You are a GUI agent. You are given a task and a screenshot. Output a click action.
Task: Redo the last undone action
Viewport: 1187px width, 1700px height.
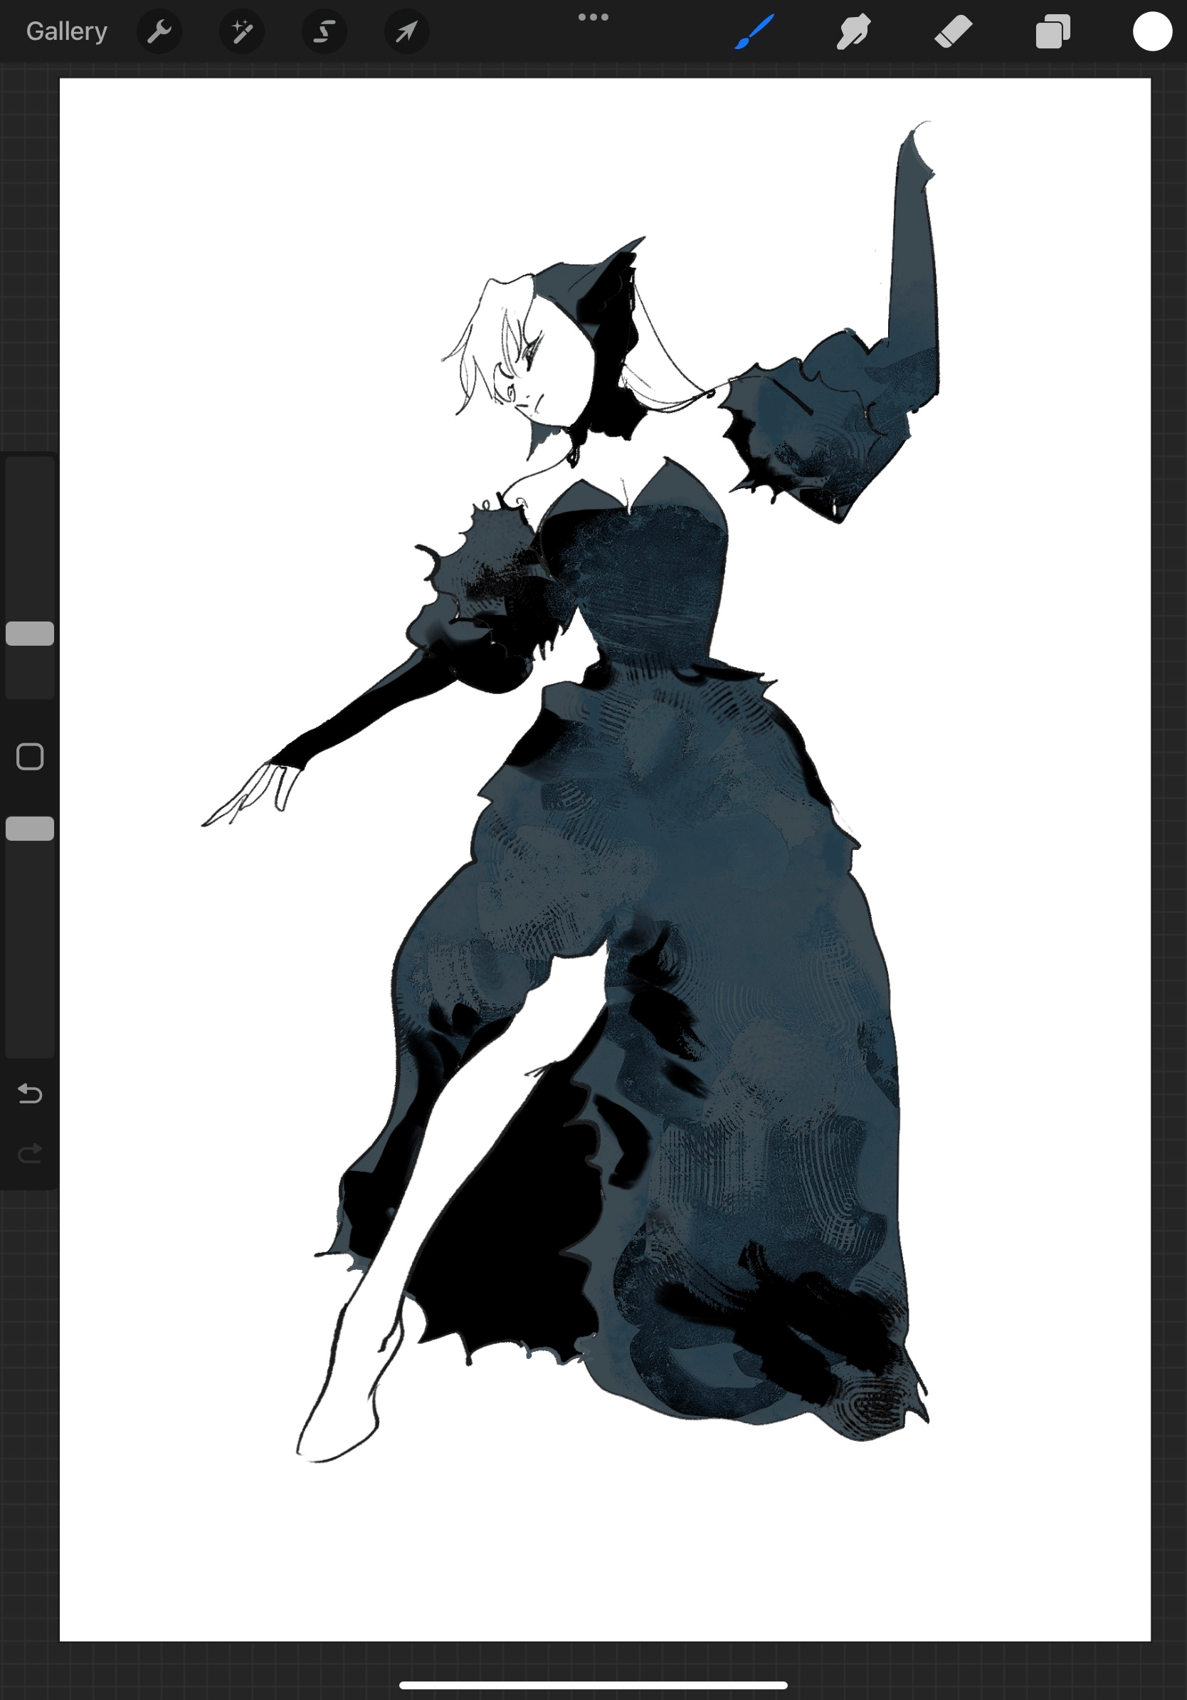(30, 1153)
